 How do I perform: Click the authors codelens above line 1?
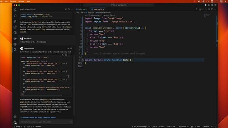[100, 15]
